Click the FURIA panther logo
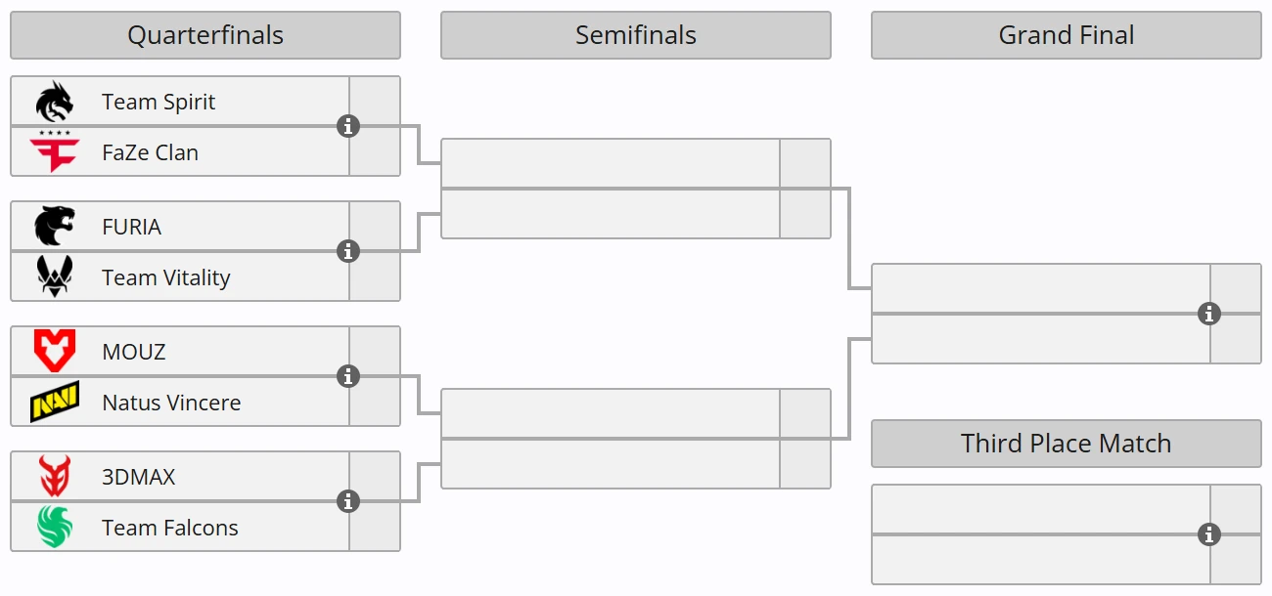The height and width of the screenshot is (596, 1272). point(55,227)
